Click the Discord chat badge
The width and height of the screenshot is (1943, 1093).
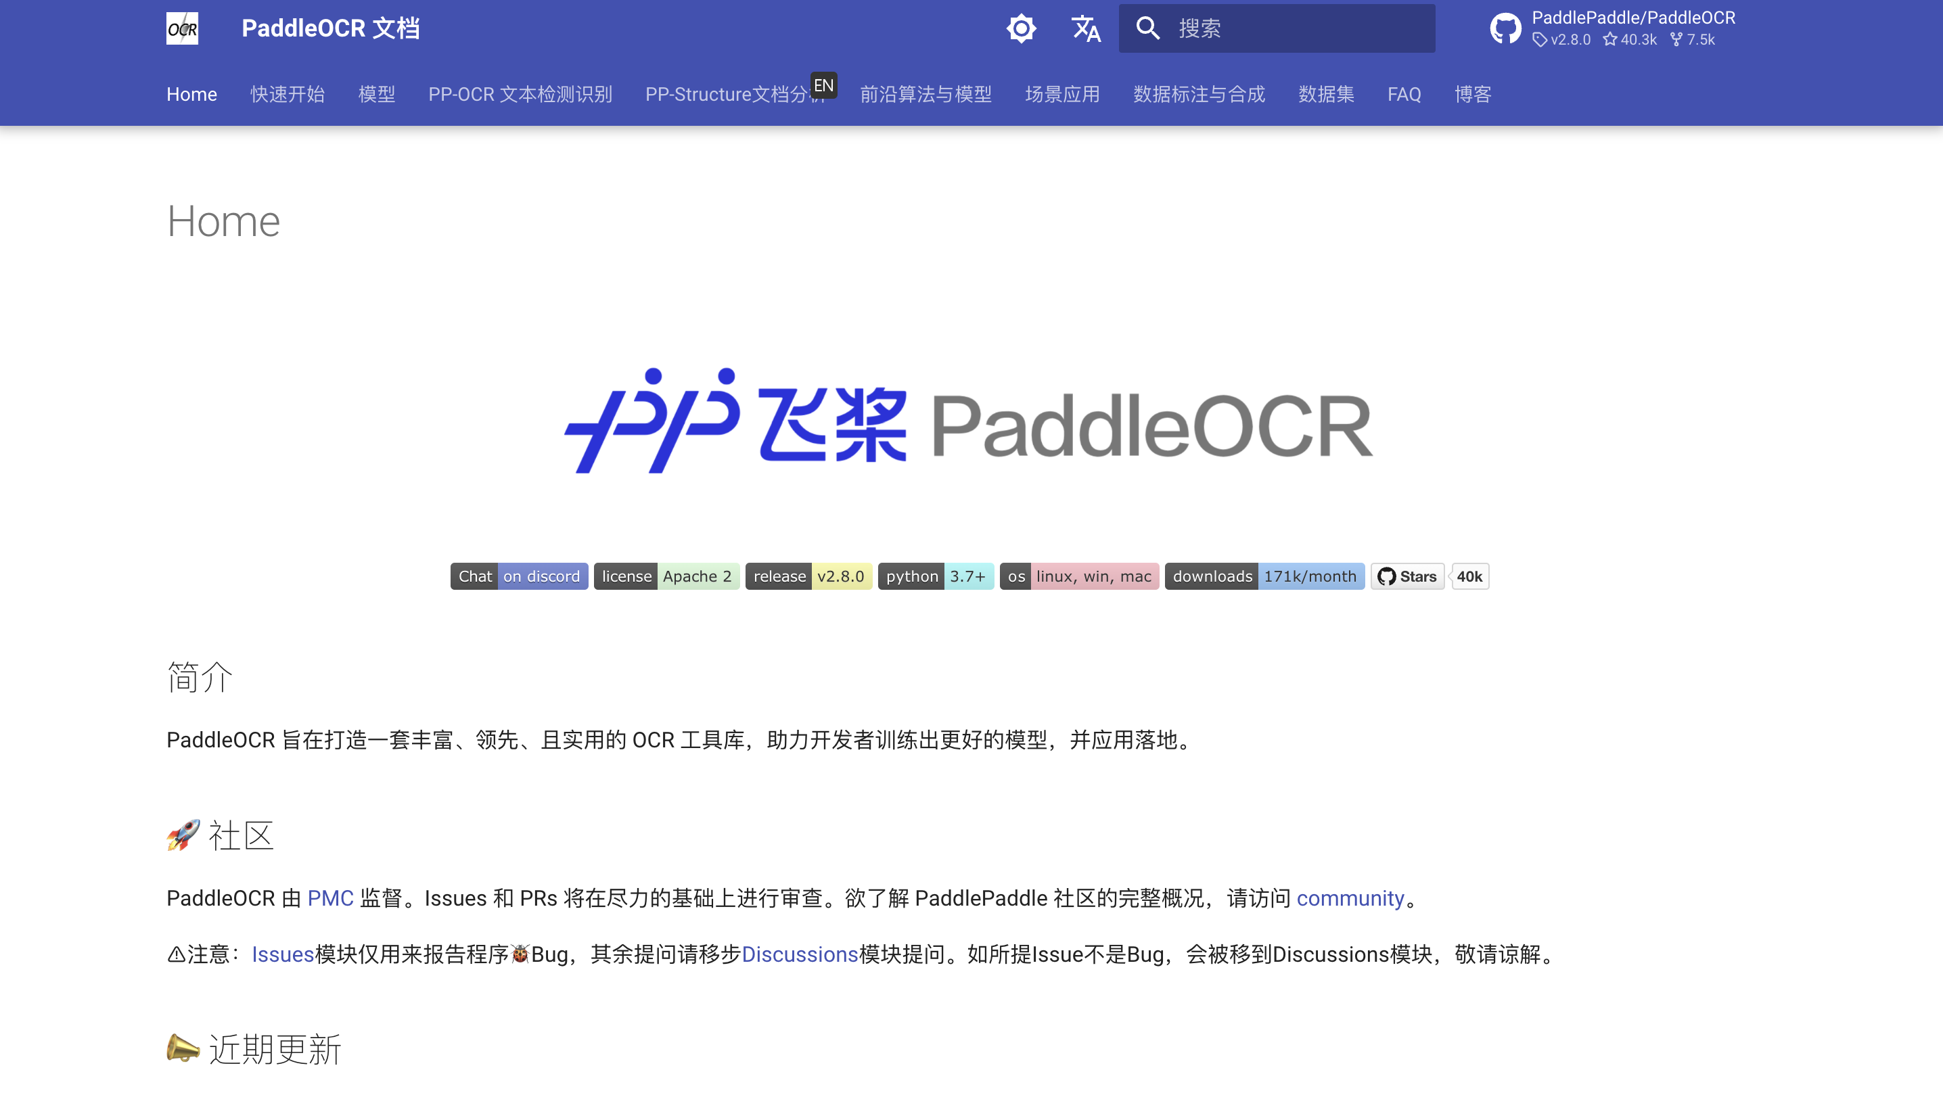click(519, 576)
